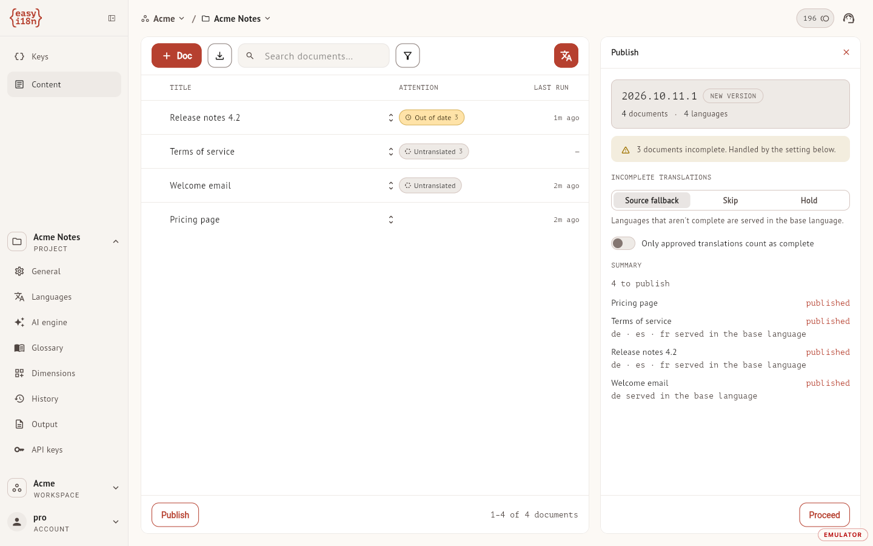Click the red translate icon button
Viewport: 873px width, 546px height.
[x=566, y=56]
